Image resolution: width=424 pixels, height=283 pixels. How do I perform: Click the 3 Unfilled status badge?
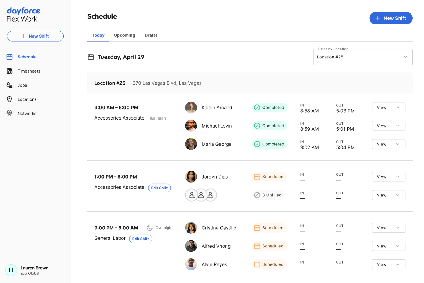[268, 195]
